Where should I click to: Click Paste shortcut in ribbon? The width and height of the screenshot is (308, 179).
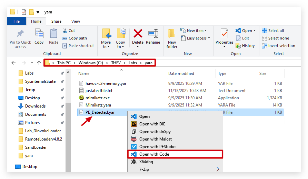coord(78,46)
